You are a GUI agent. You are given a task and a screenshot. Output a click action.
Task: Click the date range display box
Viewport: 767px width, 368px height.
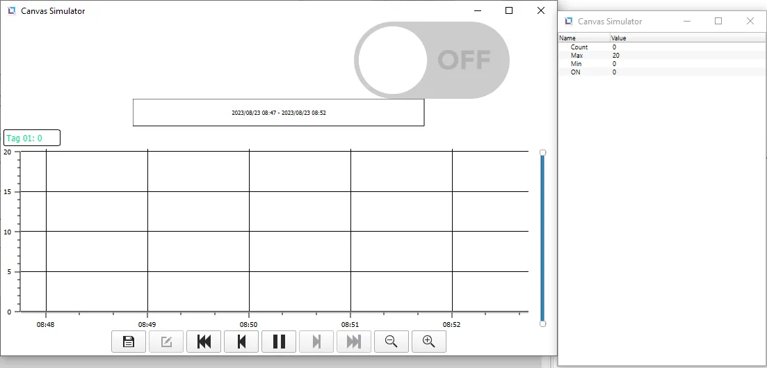(x=278, y=113)
